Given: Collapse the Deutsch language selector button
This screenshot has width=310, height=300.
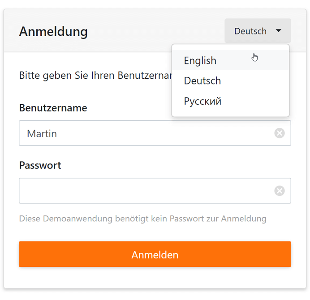Looking at the screenshot, I should pos(250,31).
